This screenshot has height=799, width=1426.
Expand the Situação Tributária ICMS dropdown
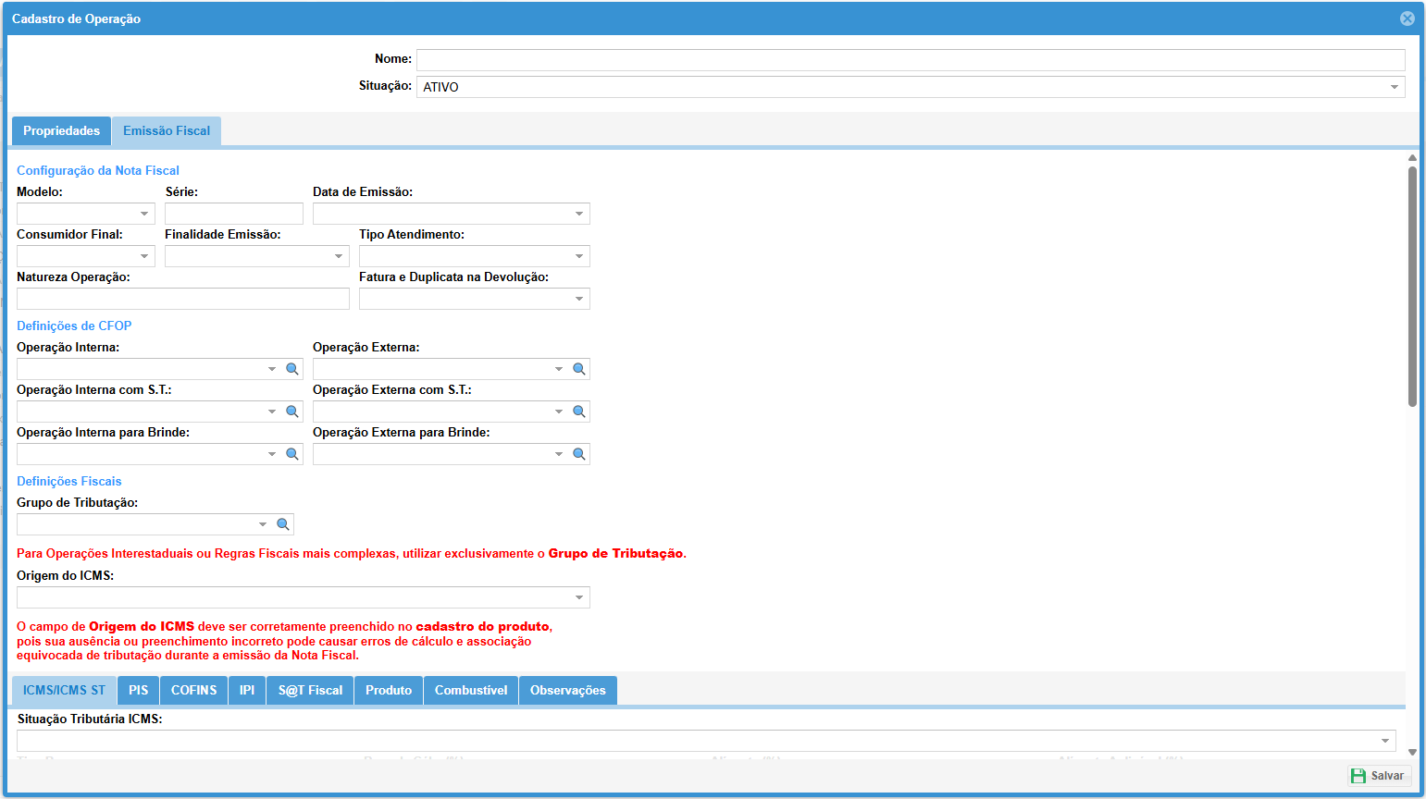1385,741
